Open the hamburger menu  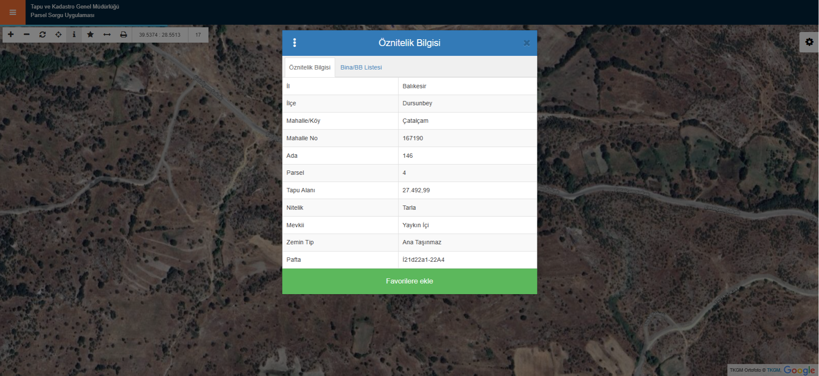[x=13, y=12]
